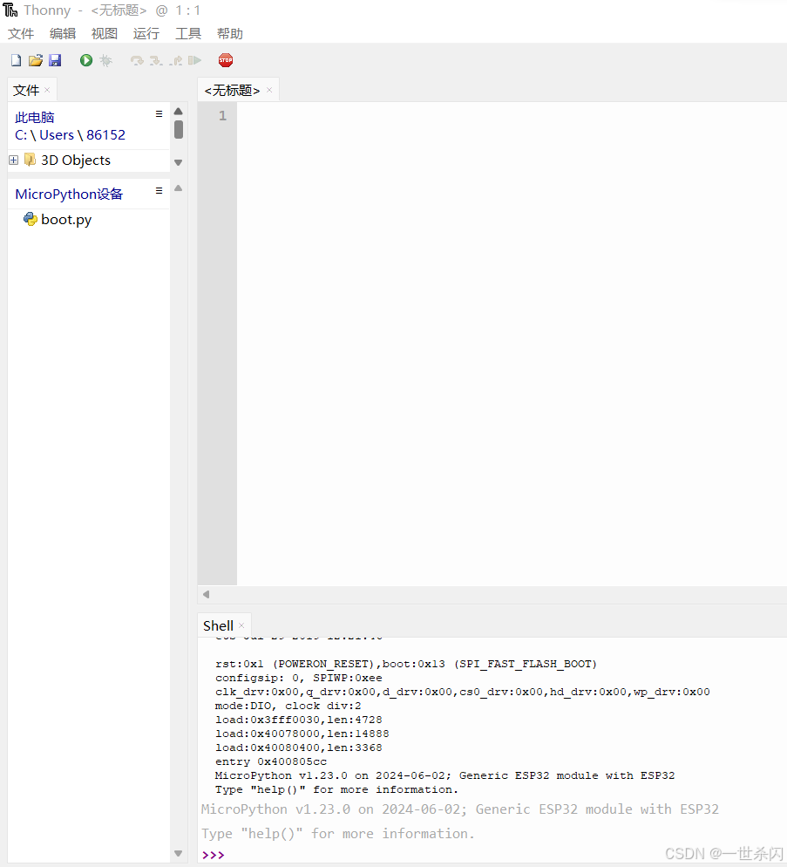
Task: Create a new file with the New icon
Action: [x=15, y=59]
